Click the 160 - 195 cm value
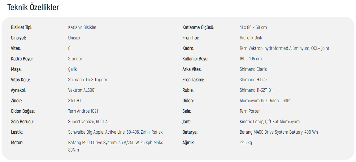356x162 pixels. pos(250,59)
